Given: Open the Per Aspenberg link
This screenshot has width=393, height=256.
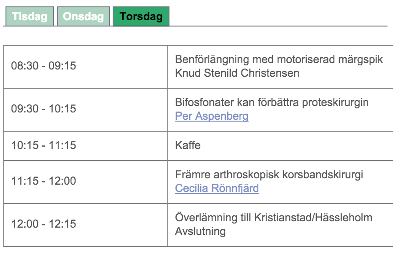Looking at the screenshot, I should (212, 116).
